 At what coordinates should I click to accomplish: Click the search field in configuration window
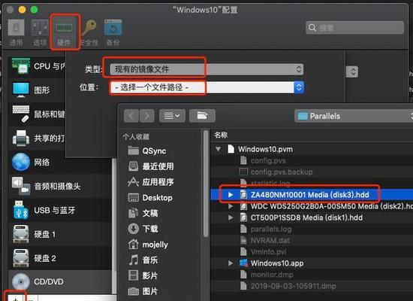coord(354,27)
